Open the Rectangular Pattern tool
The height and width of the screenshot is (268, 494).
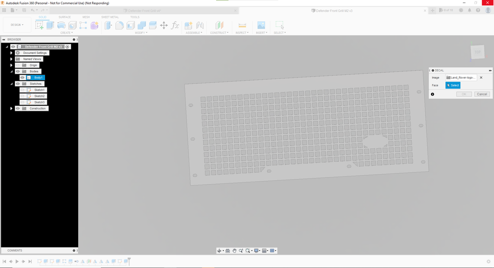pos(83,26)
